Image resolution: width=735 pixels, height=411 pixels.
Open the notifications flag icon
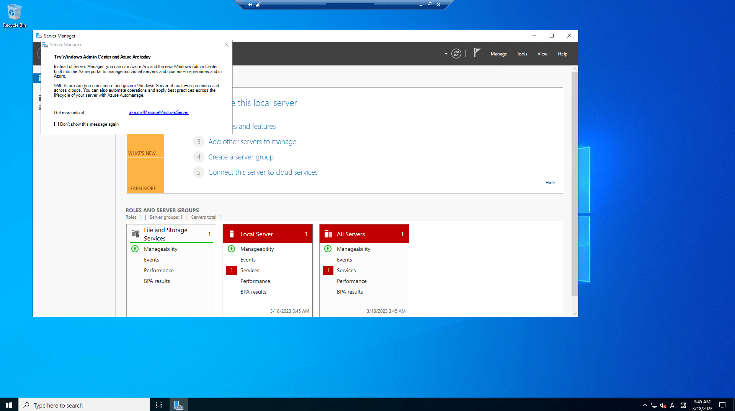(x=477, y=53)
